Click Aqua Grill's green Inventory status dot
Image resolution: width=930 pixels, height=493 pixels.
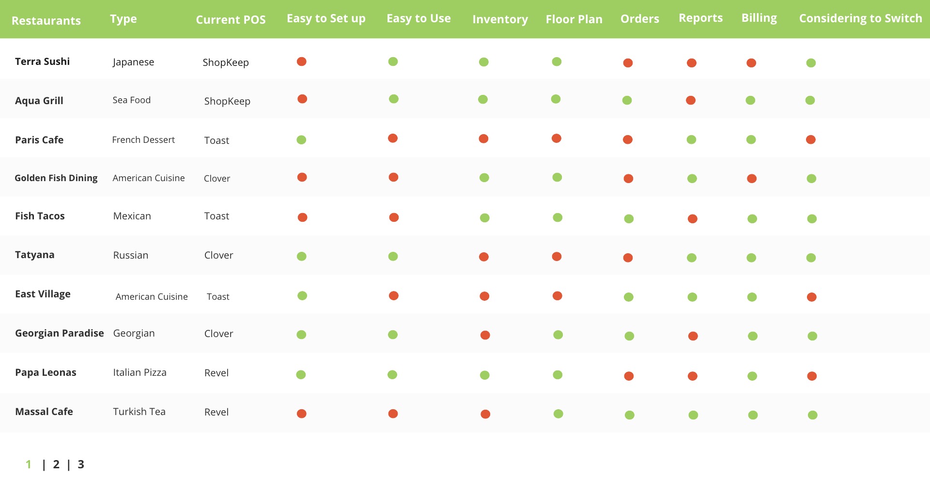(x=482, y=99)
